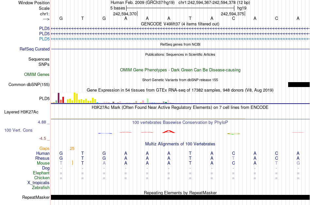
Task: Click the tall red PhyloP conservation peak
Action: coord(169,132)
